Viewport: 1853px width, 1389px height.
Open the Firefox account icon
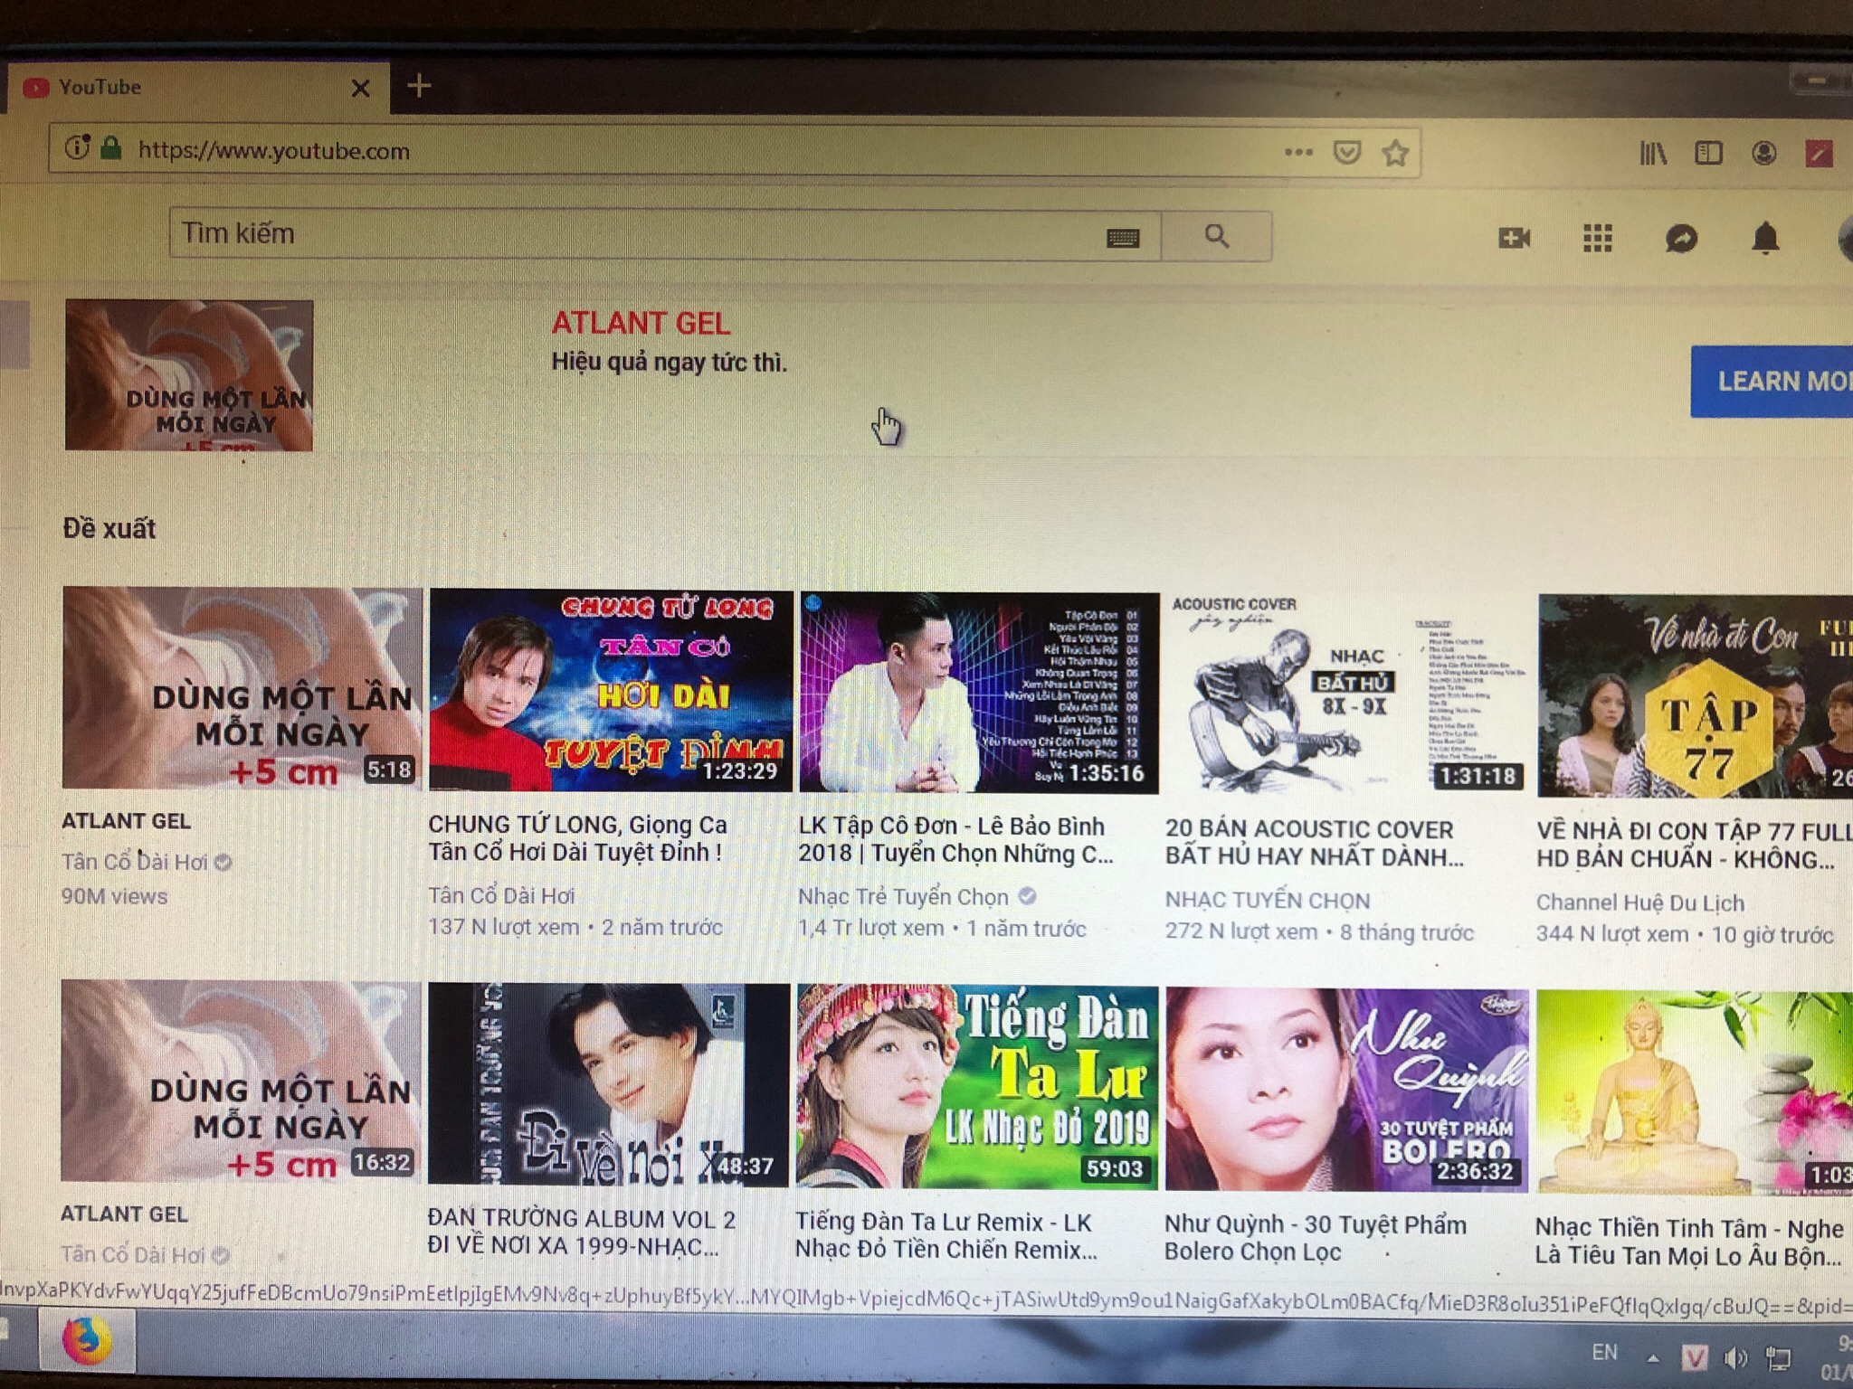click(1763, 153)
